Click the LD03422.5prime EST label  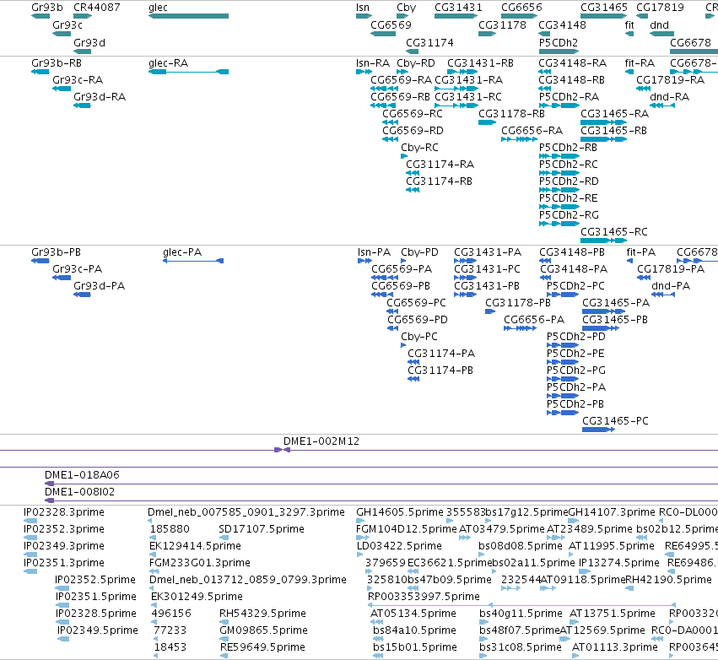coord(399,545)
